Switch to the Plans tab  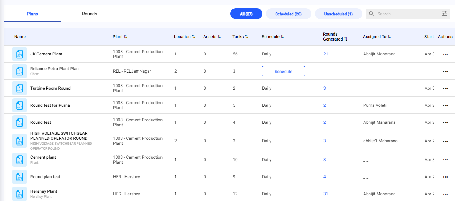click(32, 14)
